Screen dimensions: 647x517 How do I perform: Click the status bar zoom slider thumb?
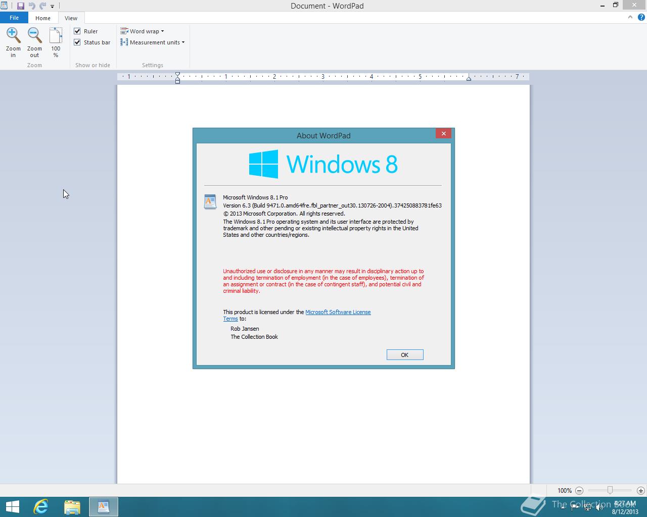[x=610, y=490]
